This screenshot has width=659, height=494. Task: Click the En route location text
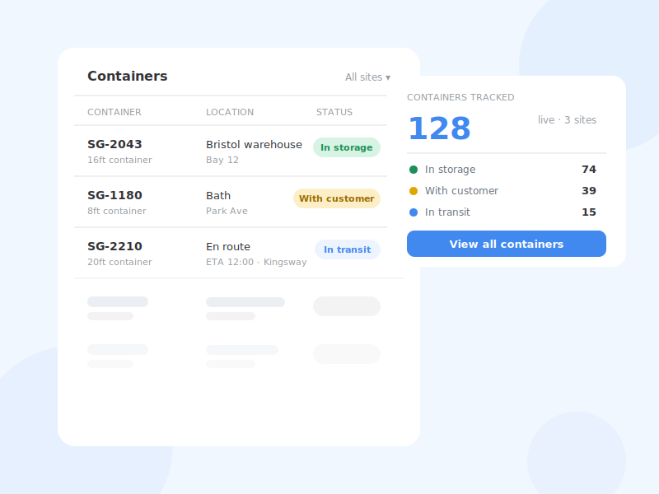coord(228,246)
